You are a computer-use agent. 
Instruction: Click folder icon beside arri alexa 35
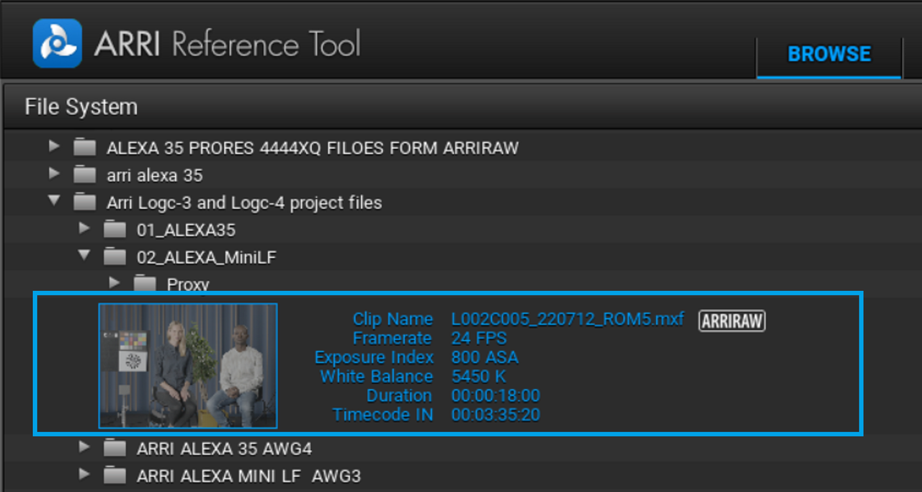click(x=85, y=175)
